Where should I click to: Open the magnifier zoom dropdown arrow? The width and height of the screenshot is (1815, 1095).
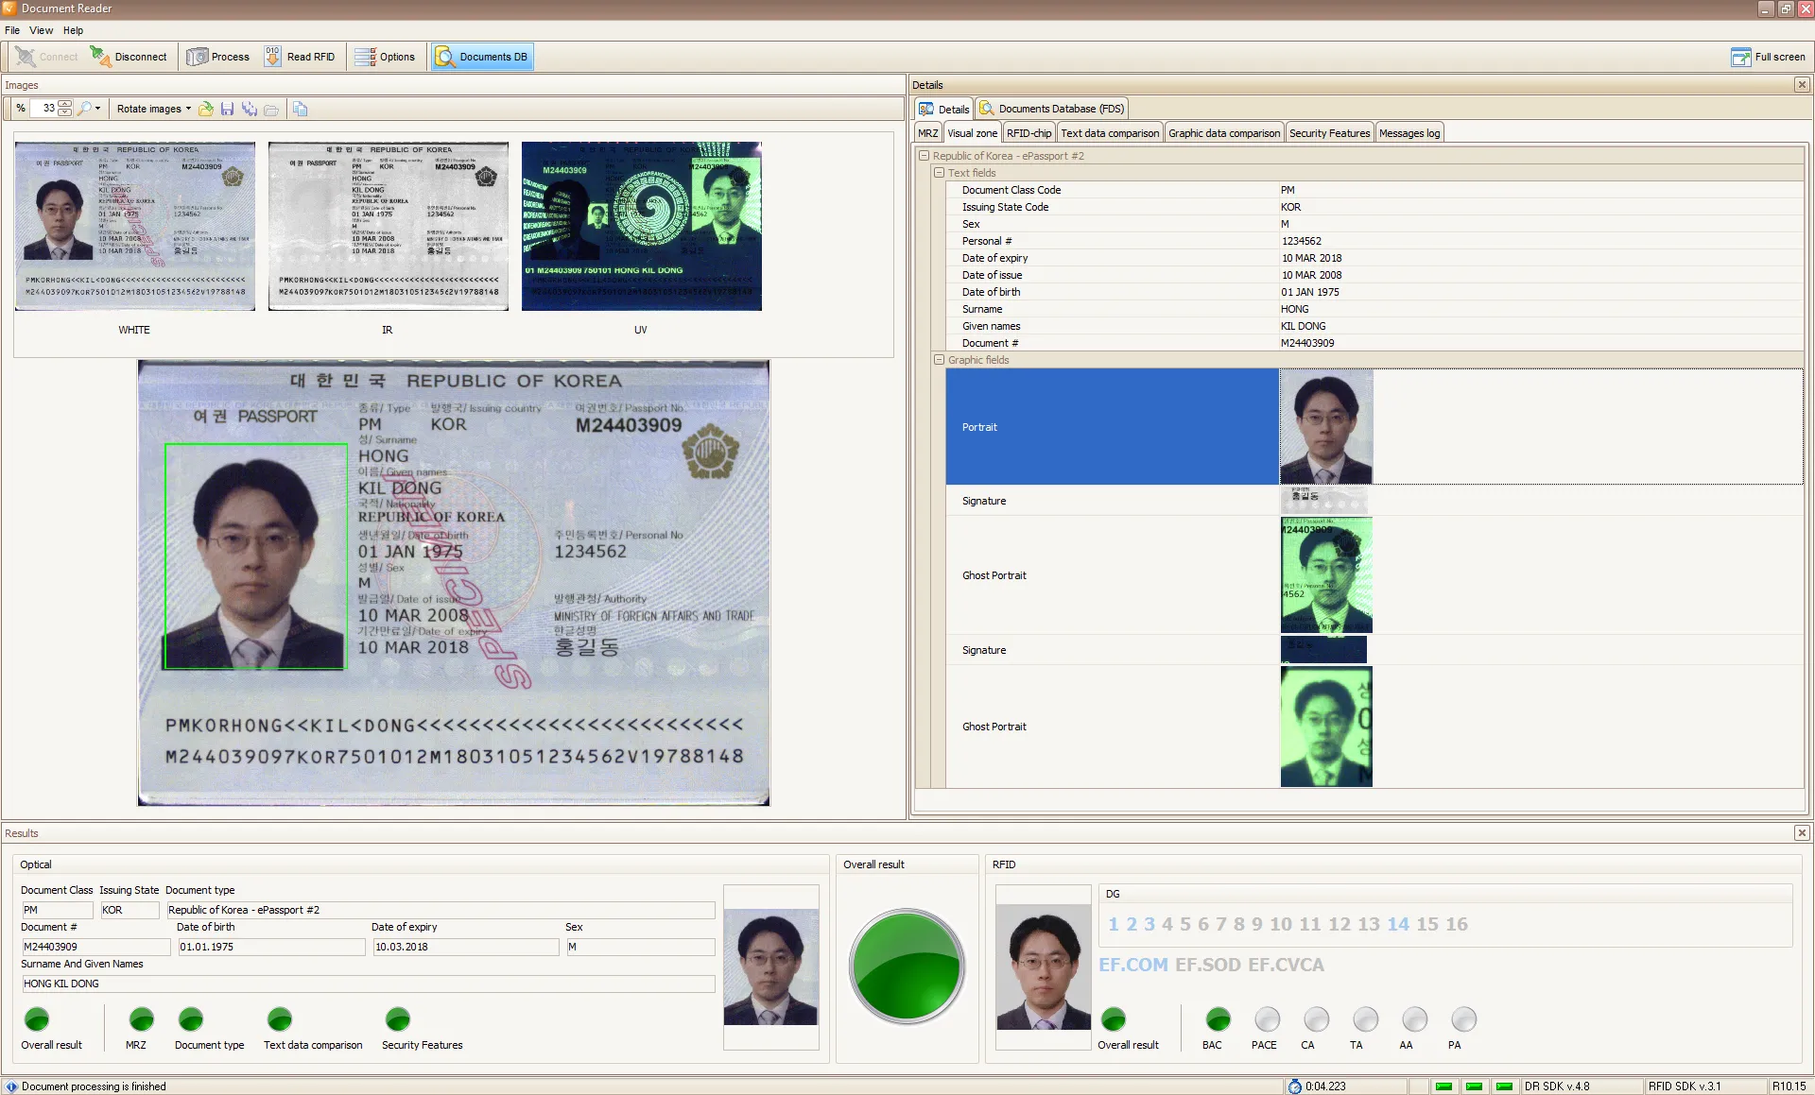pyautogui.click(x=97, y=109)
